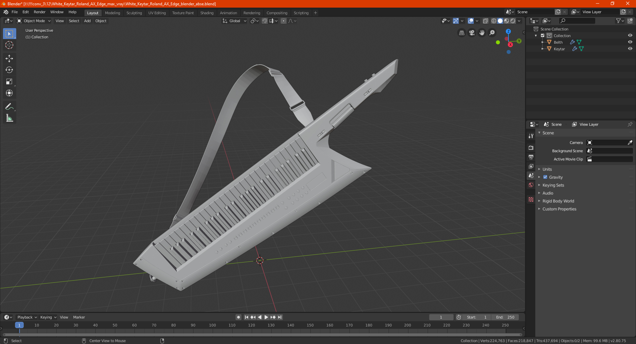This screenshot has height=344, width=636.
Task: Select the Annotate pencil tool
Action: 9,107
